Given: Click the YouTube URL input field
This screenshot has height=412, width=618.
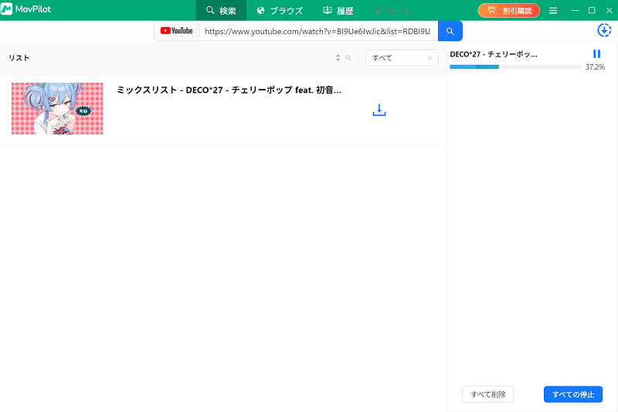Looking at the screenshot, I should pyautogui.click(x=318, y=31).
